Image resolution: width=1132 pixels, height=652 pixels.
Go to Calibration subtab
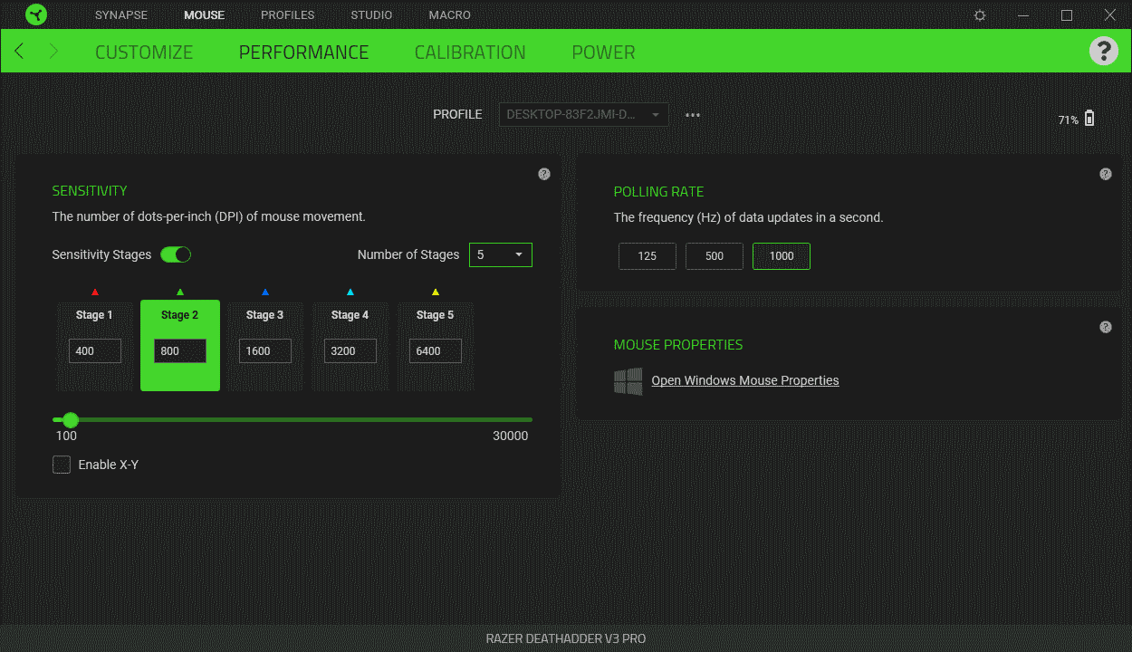(x=470, y=53)
